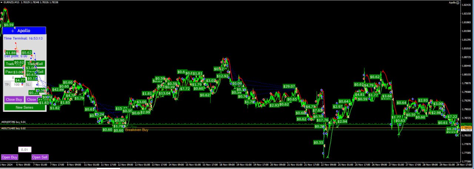Click the 0.01 lot size input field
Viewport: 474px width, 169px height.
coord(24,150)
